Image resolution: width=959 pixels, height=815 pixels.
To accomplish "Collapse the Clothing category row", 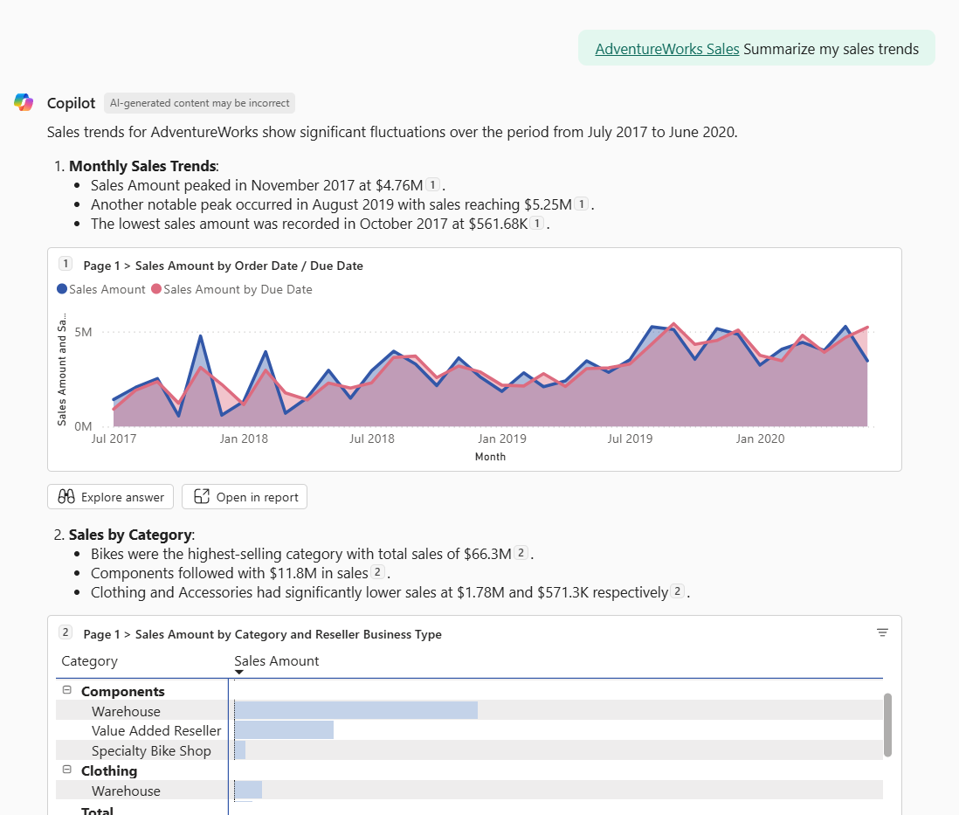I will [x=67, y=770].
